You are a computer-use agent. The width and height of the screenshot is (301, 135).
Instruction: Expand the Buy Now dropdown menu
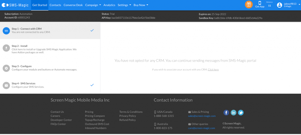click(x=141, y=5)
